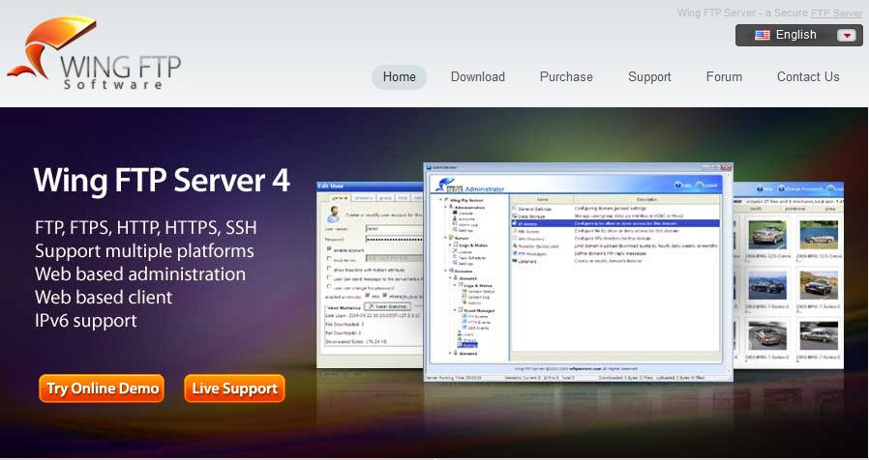Click the Support multiple platforms text
Viewport: 869px width, 460px height.
click(x=144, y=250)
